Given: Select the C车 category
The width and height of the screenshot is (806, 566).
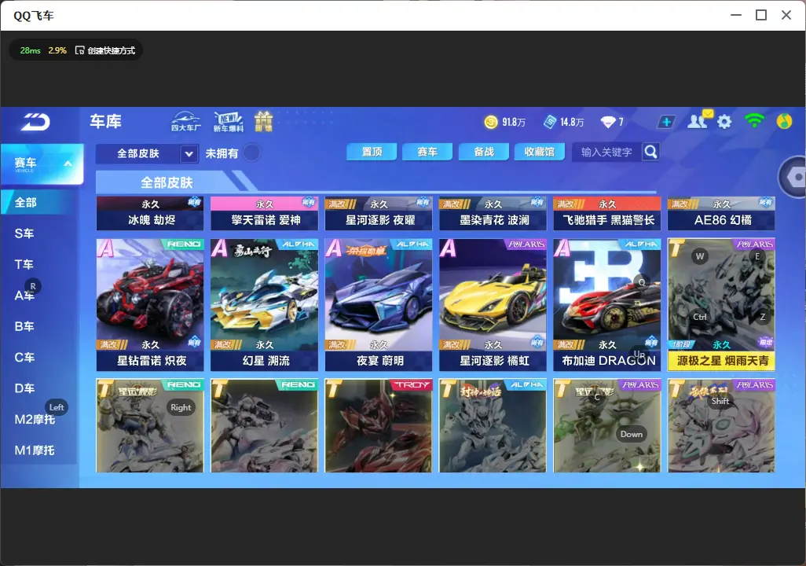Looking at the screenshot, I should [24, 357].
